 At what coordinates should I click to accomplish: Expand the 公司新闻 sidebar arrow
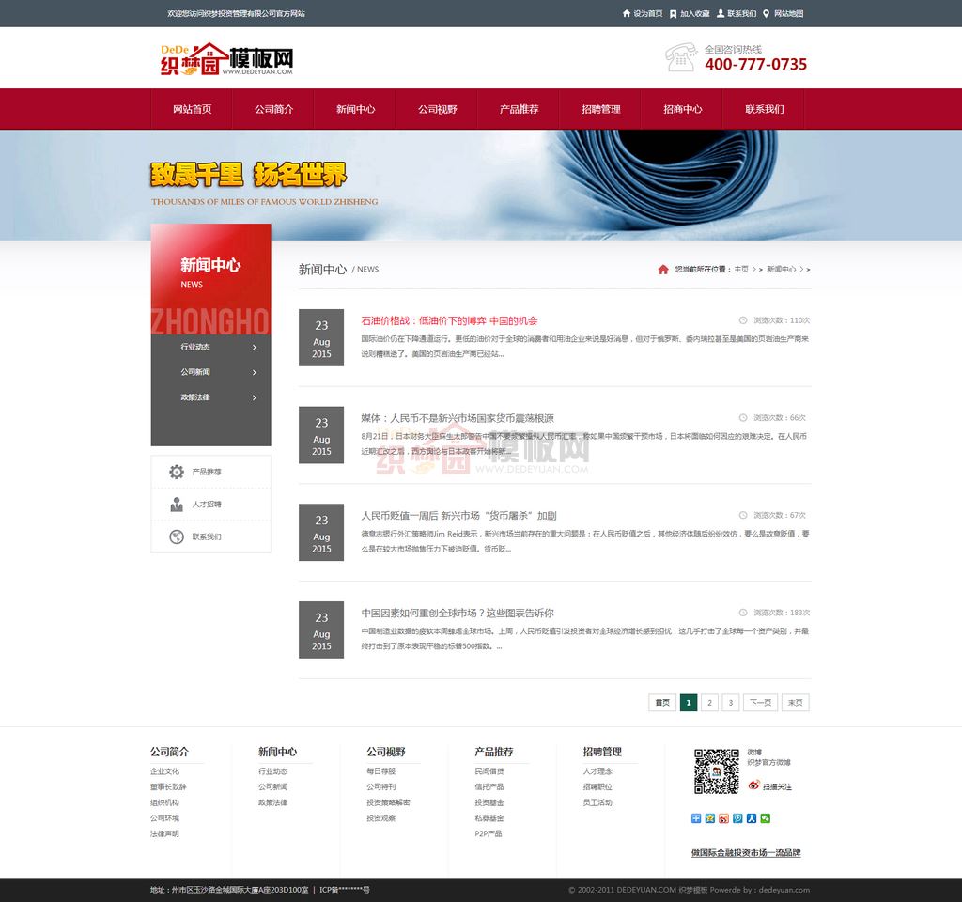(255, 373)
